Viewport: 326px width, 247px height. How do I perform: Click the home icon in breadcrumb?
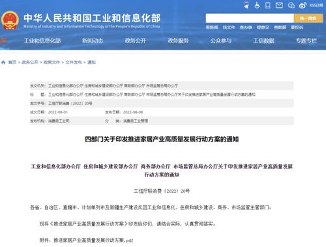coord(3,63)
